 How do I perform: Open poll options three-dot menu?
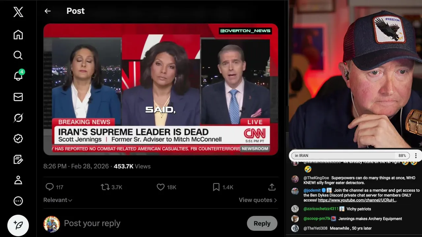coord(416,156)
